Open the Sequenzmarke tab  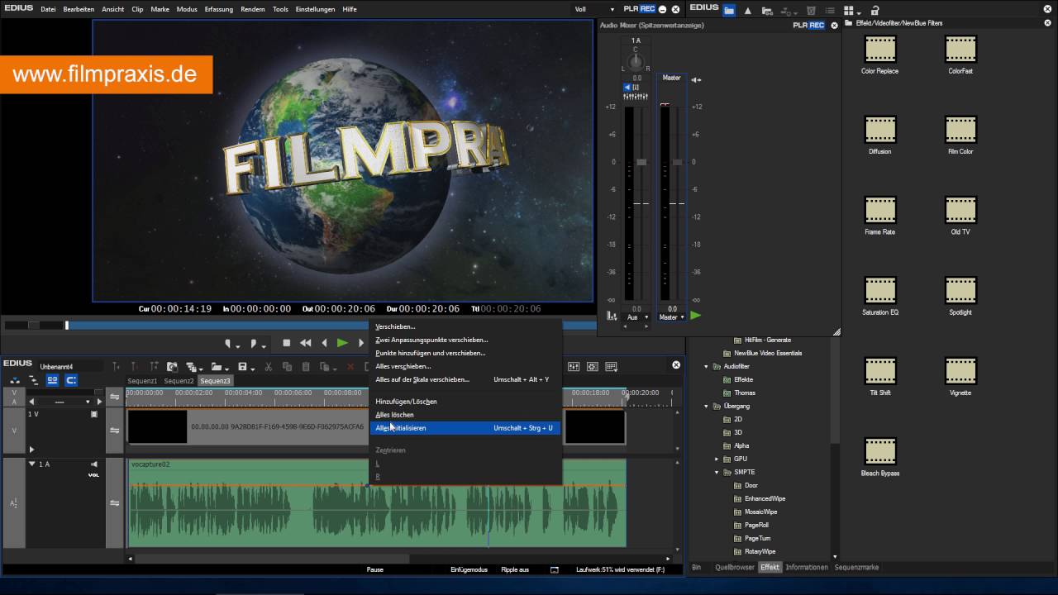click(x=856, y=568)
